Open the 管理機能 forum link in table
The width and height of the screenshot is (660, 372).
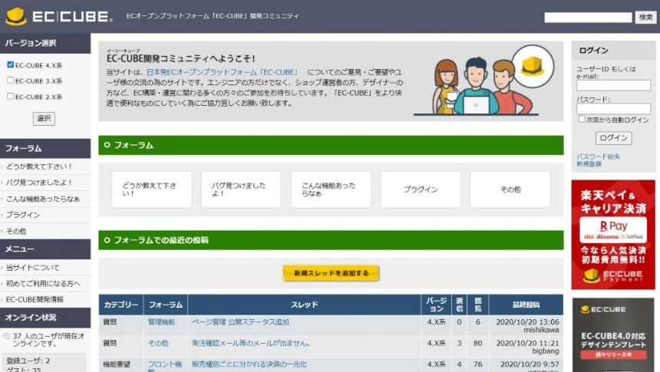161,322
